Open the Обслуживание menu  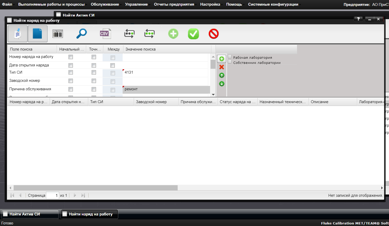click(x=105, y=4)
